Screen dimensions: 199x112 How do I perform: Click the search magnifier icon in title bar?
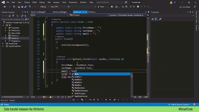pyautogui.click(x=126, y=2)
